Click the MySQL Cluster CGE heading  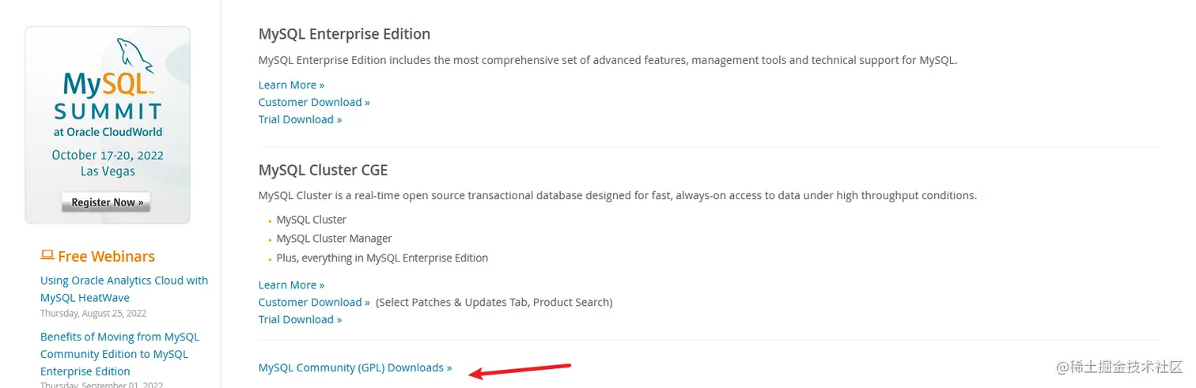(323, 171)
